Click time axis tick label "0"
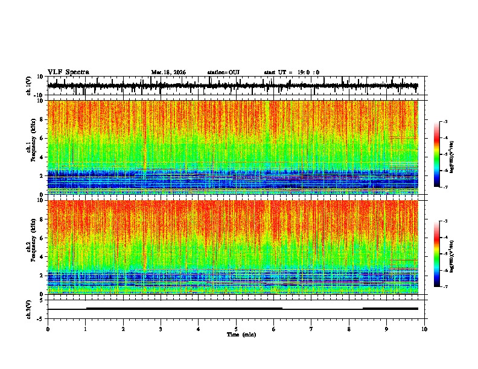The width and height of the screenshot is (478, 369). coord(48,329)
